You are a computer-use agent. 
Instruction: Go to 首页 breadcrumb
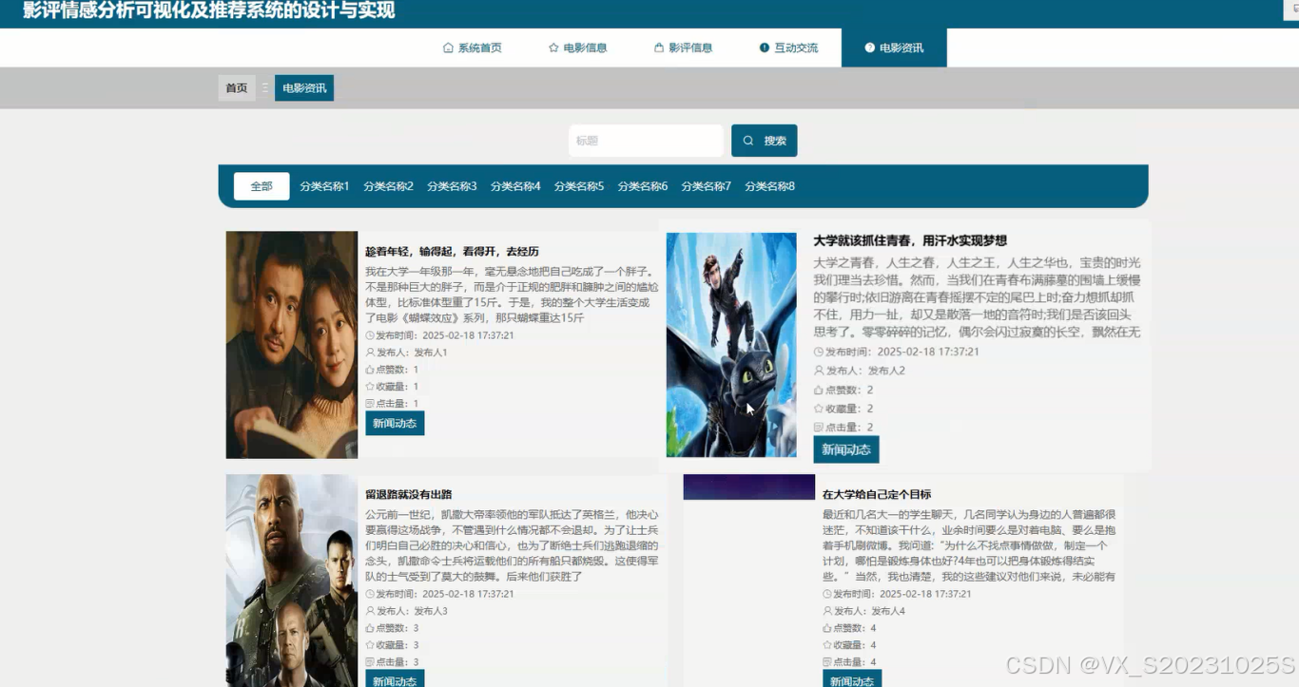(237, 88)
